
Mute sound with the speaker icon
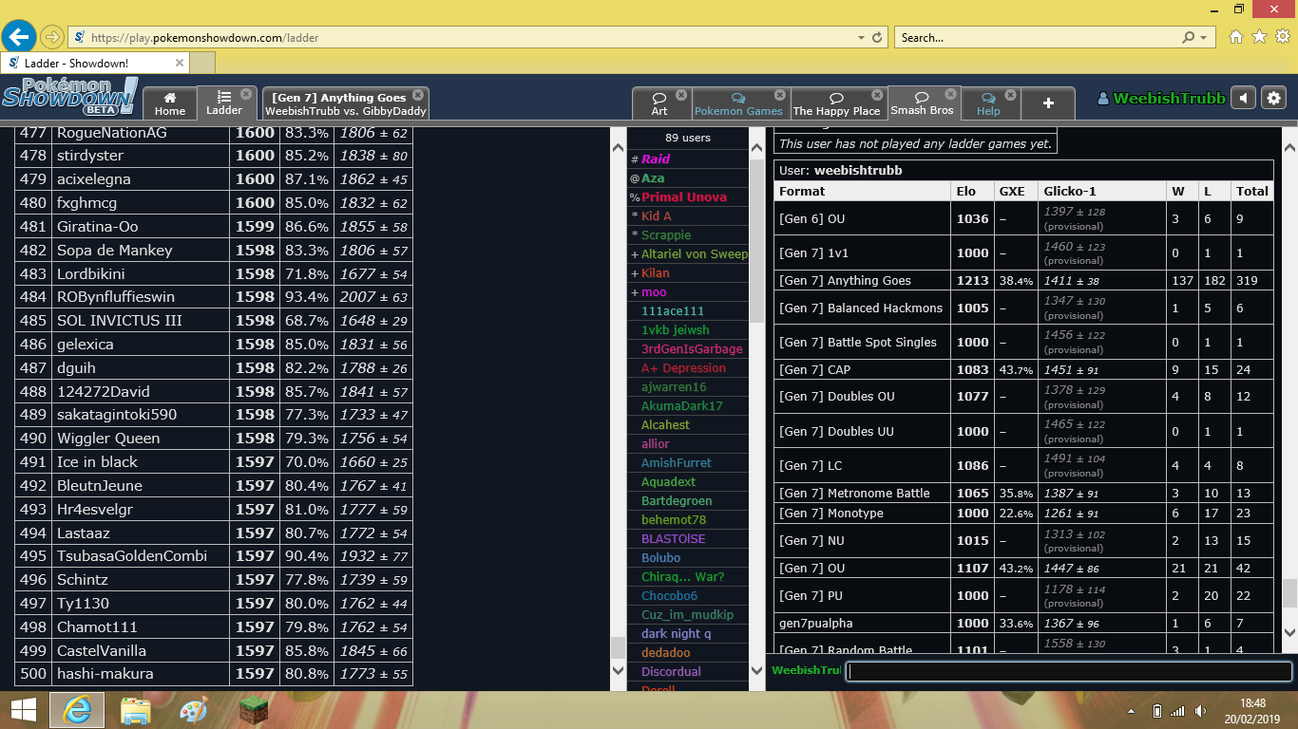[1243, 98]
